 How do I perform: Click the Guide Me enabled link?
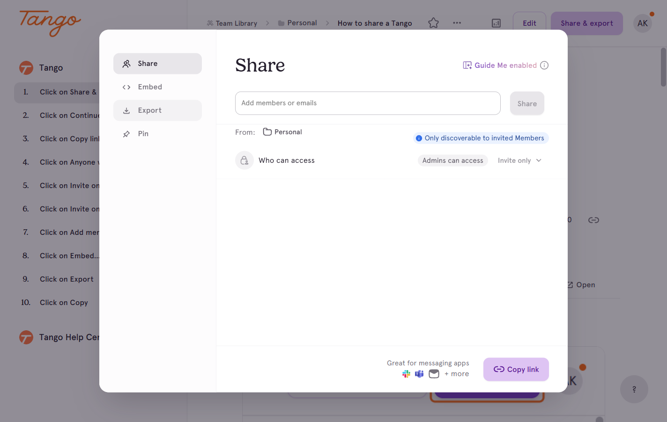tap(505, 65)
